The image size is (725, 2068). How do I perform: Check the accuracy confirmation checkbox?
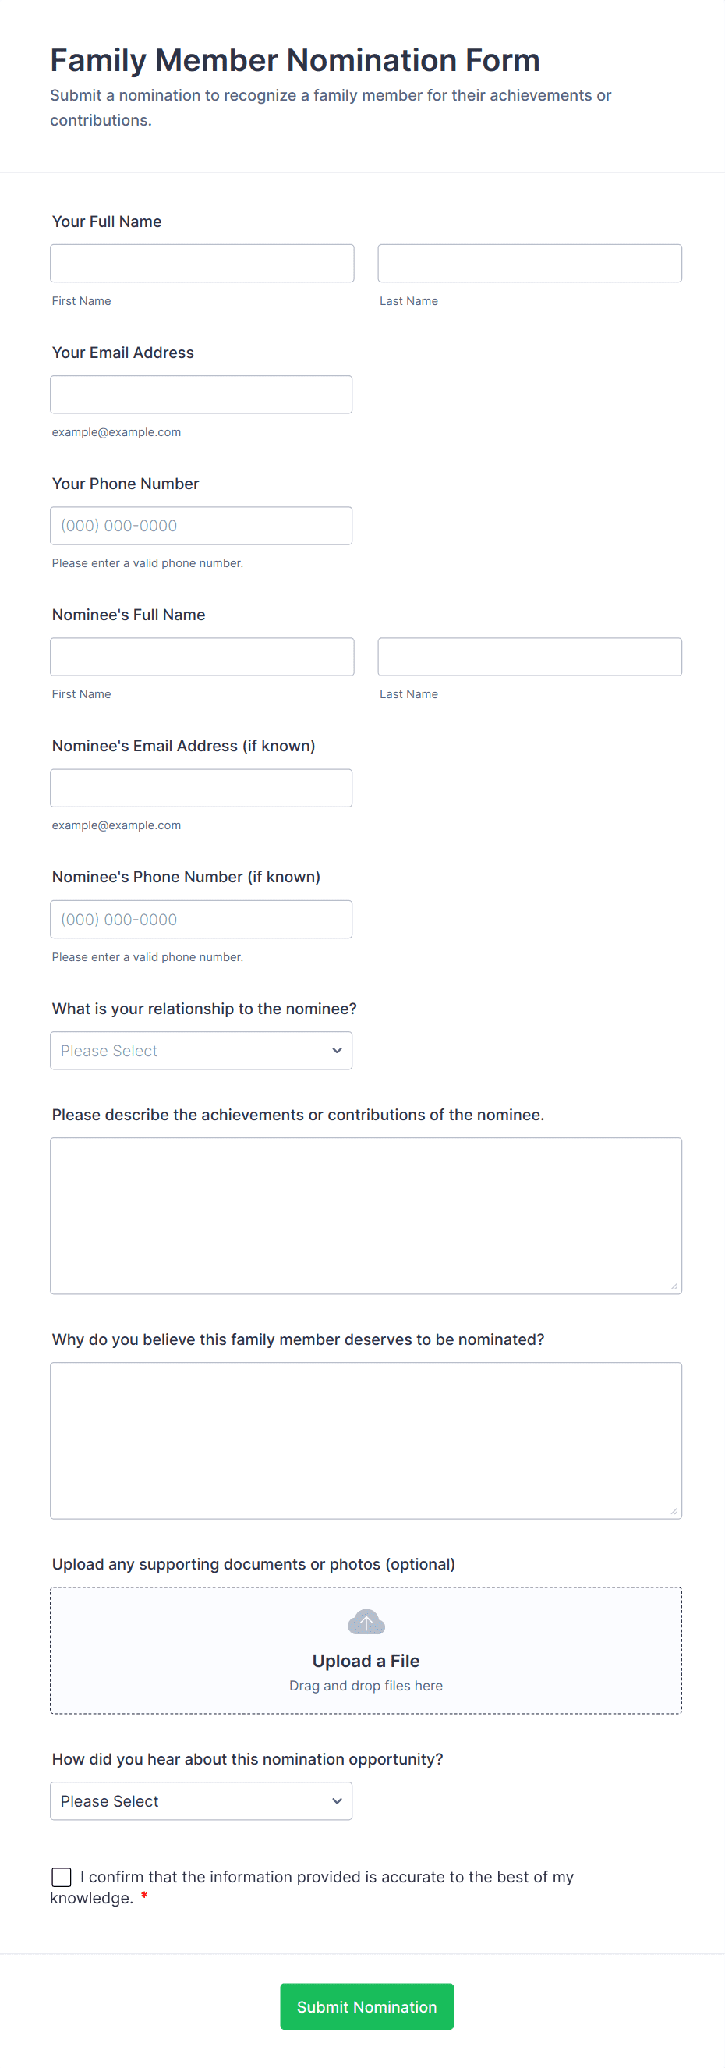62,1876
